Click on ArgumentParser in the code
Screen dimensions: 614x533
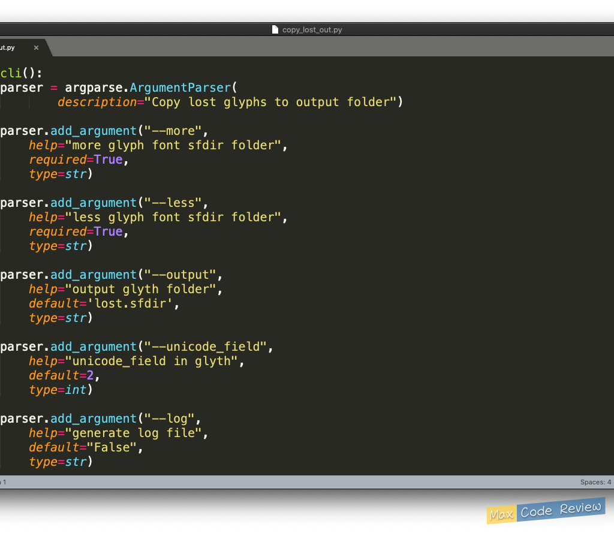coord(180,88)
